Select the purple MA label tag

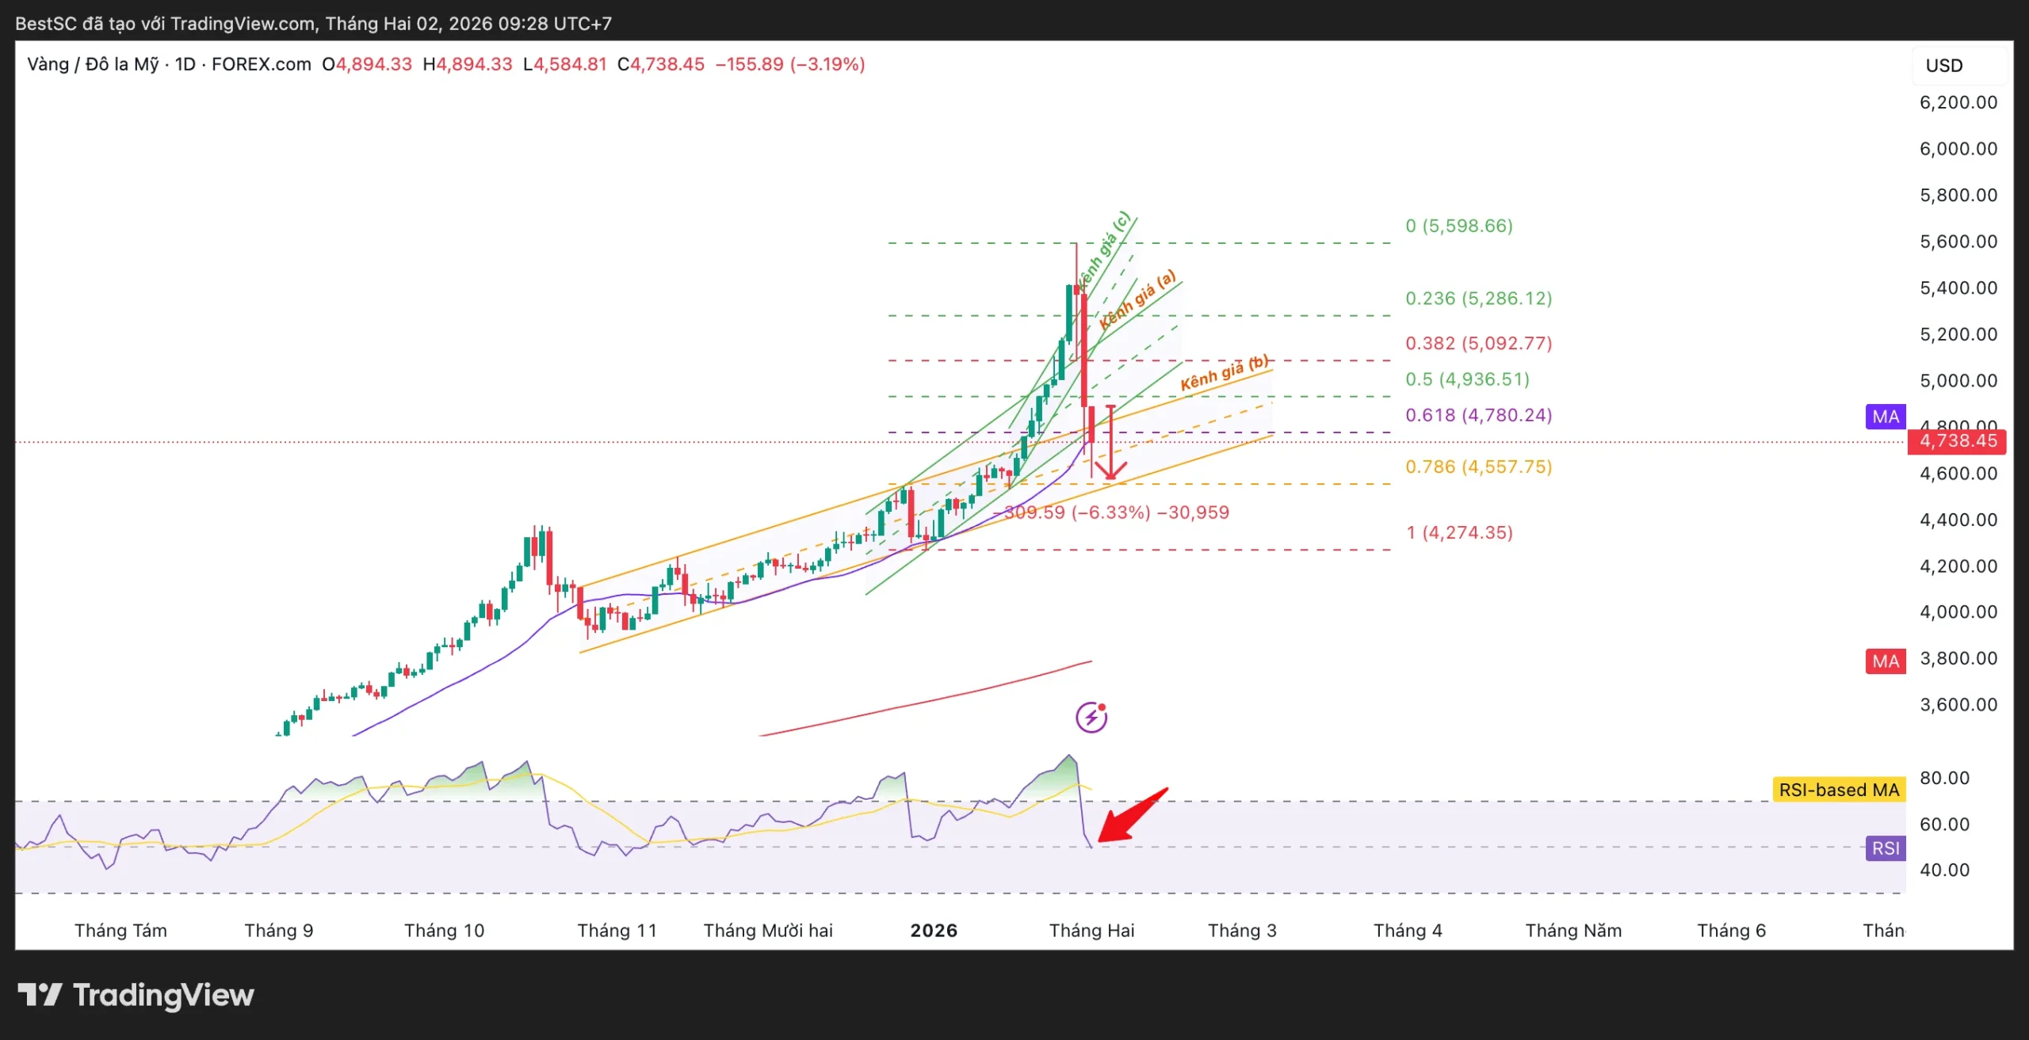[x=1886, y=417]
